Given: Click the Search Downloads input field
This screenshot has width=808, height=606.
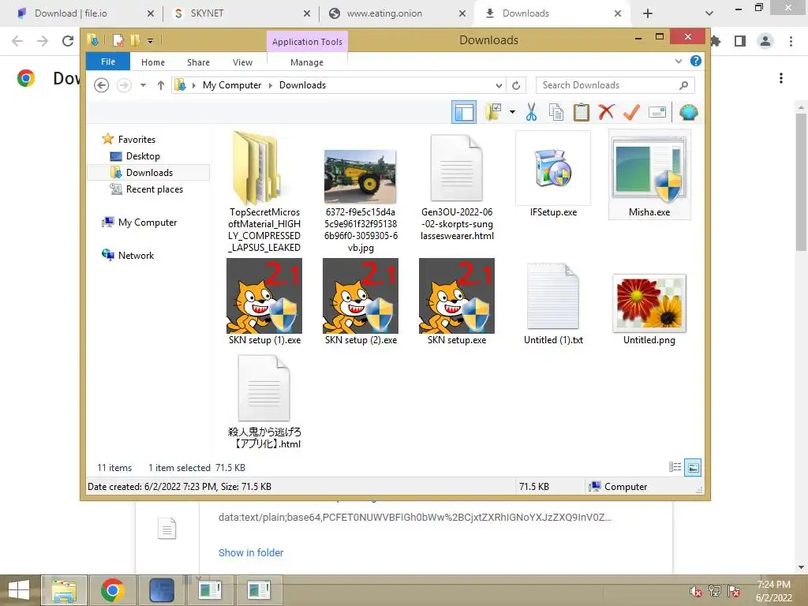Looking at the screenshot, I should click(615, 85).
